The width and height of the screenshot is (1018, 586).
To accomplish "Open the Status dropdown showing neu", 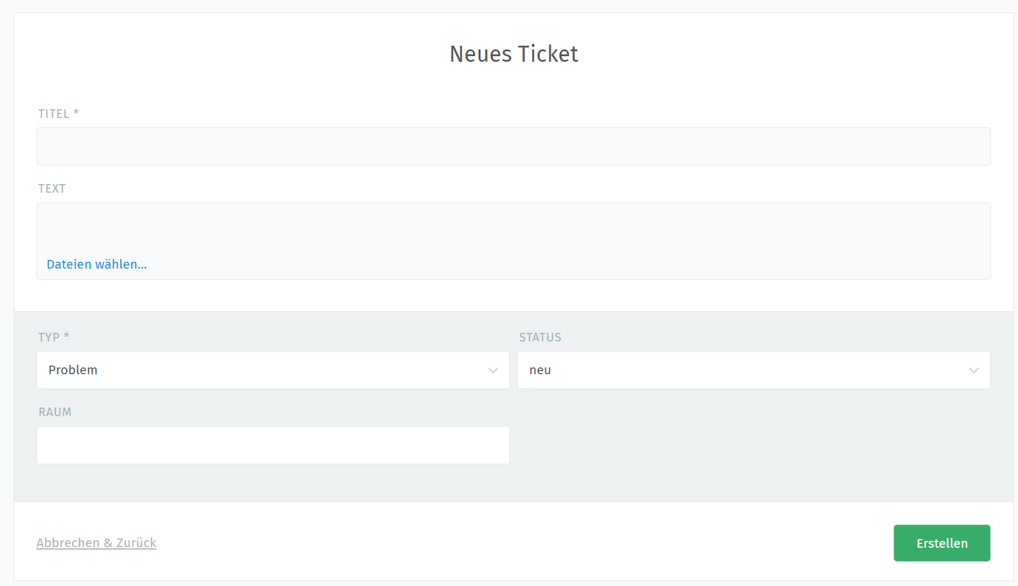I will pyautogui.click(x=754, y=370).
